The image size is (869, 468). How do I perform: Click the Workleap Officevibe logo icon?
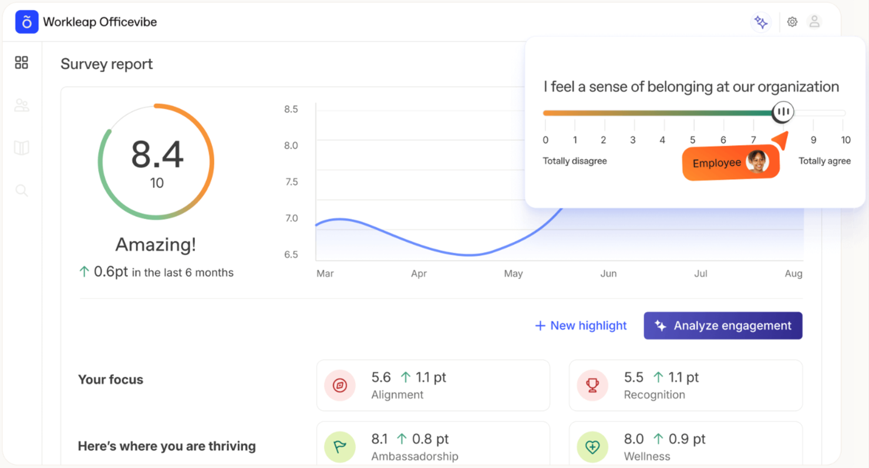coord(26,22)
